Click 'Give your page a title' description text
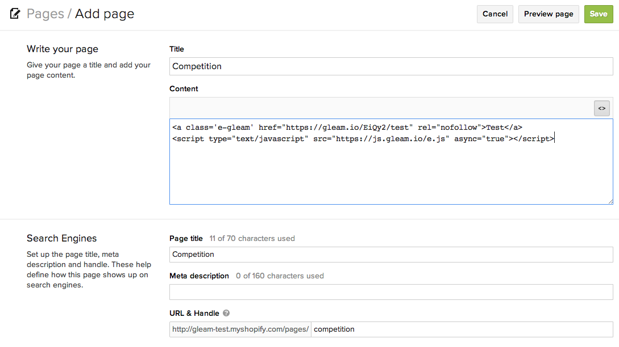 coord(89,70)
